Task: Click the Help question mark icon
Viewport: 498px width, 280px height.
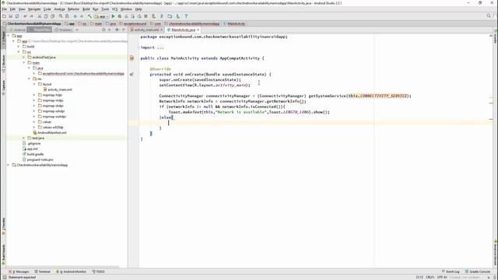Action: [186, 16]
